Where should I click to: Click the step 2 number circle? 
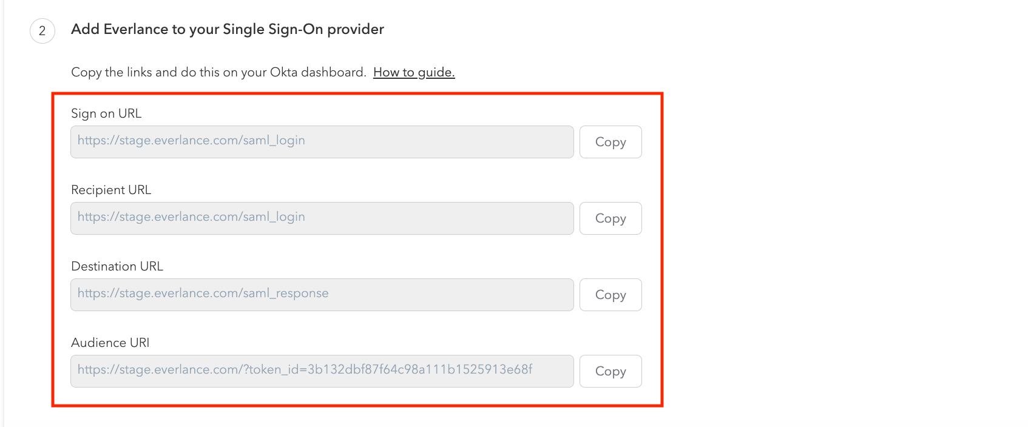(42, 31)
